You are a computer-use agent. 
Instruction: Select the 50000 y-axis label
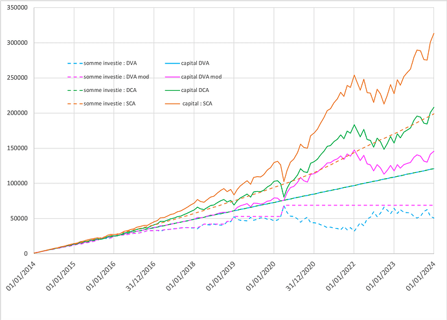(17, 218)
